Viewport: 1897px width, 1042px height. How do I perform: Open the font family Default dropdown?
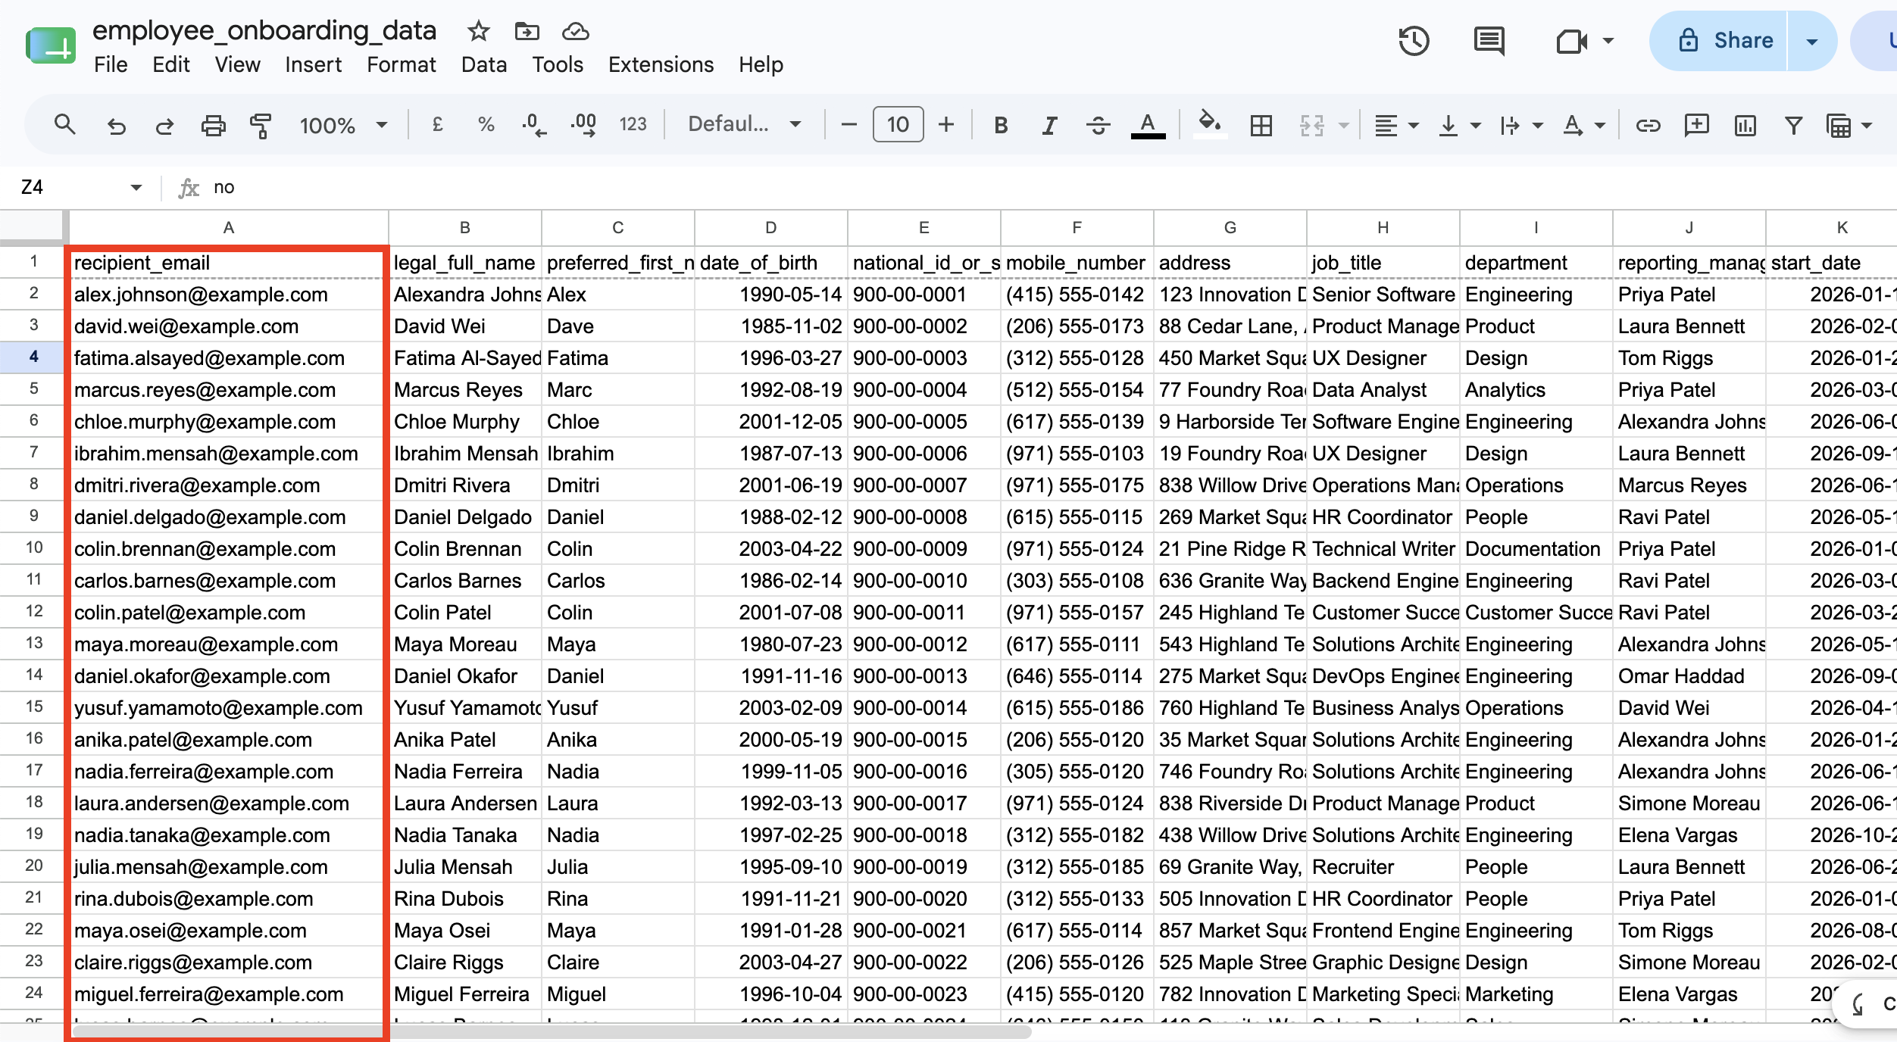[x=744, y=124]
